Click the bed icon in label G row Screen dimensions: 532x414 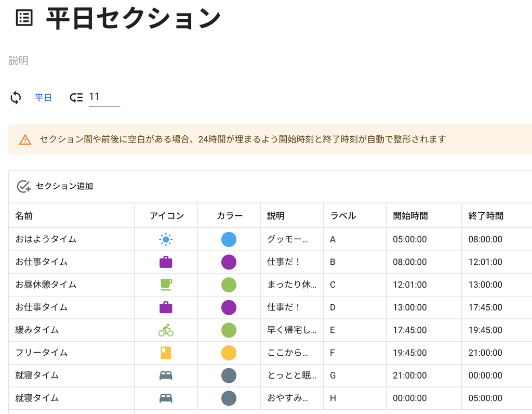tap(166, 376)
